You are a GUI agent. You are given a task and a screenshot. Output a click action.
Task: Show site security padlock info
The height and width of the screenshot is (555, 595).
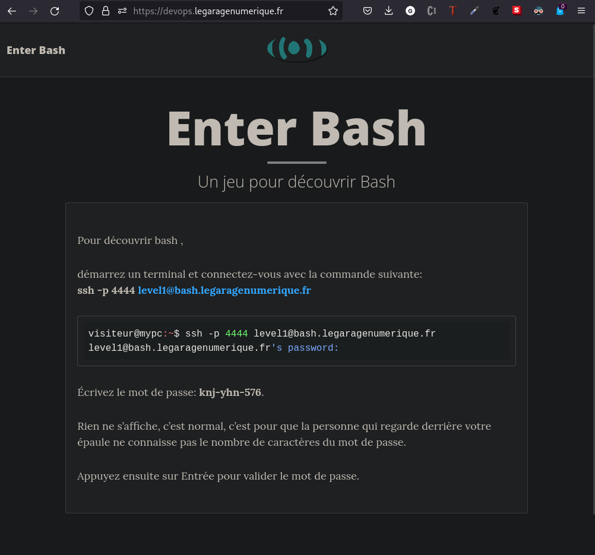(106, 11)
